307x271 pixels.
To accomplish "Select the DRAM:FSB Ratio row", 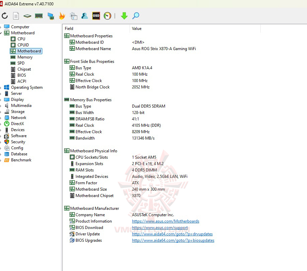I will point(104,119).
